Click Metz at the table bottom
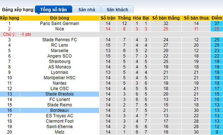The height and width of the screenshot is (135, 223). 60,132
